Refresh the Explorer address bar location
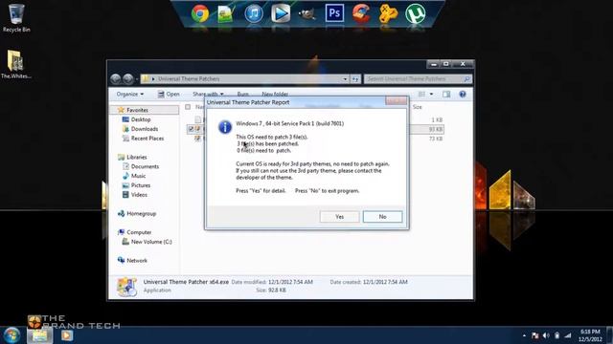Image resolution: width=613 pixels, height=344 pixels. [355, 78]
